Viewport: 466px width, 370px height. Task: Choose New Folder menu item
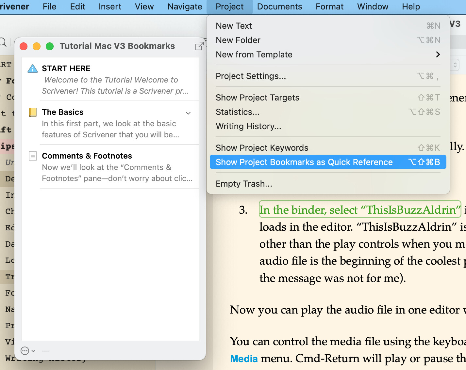(328, 40)
